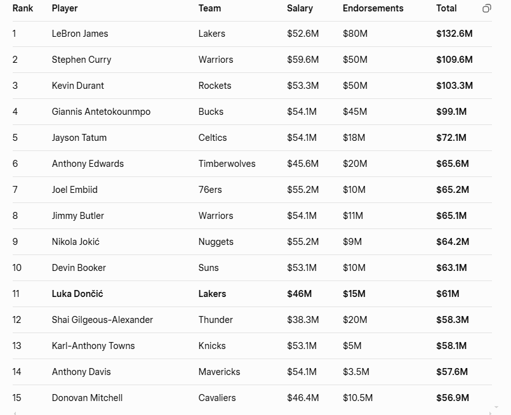Click the Rank column header

click(x=23, y=8)
